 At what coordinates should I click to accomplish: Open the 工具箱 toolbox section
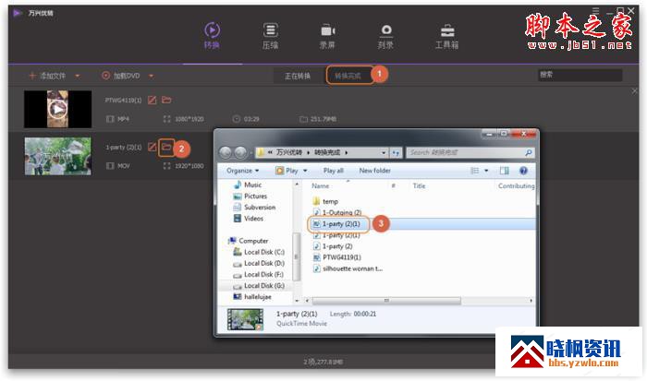[x=446, y=36]
